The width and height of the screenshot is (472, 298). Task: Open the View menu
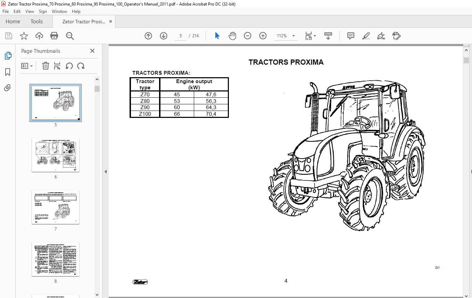(x=30, y=11)
